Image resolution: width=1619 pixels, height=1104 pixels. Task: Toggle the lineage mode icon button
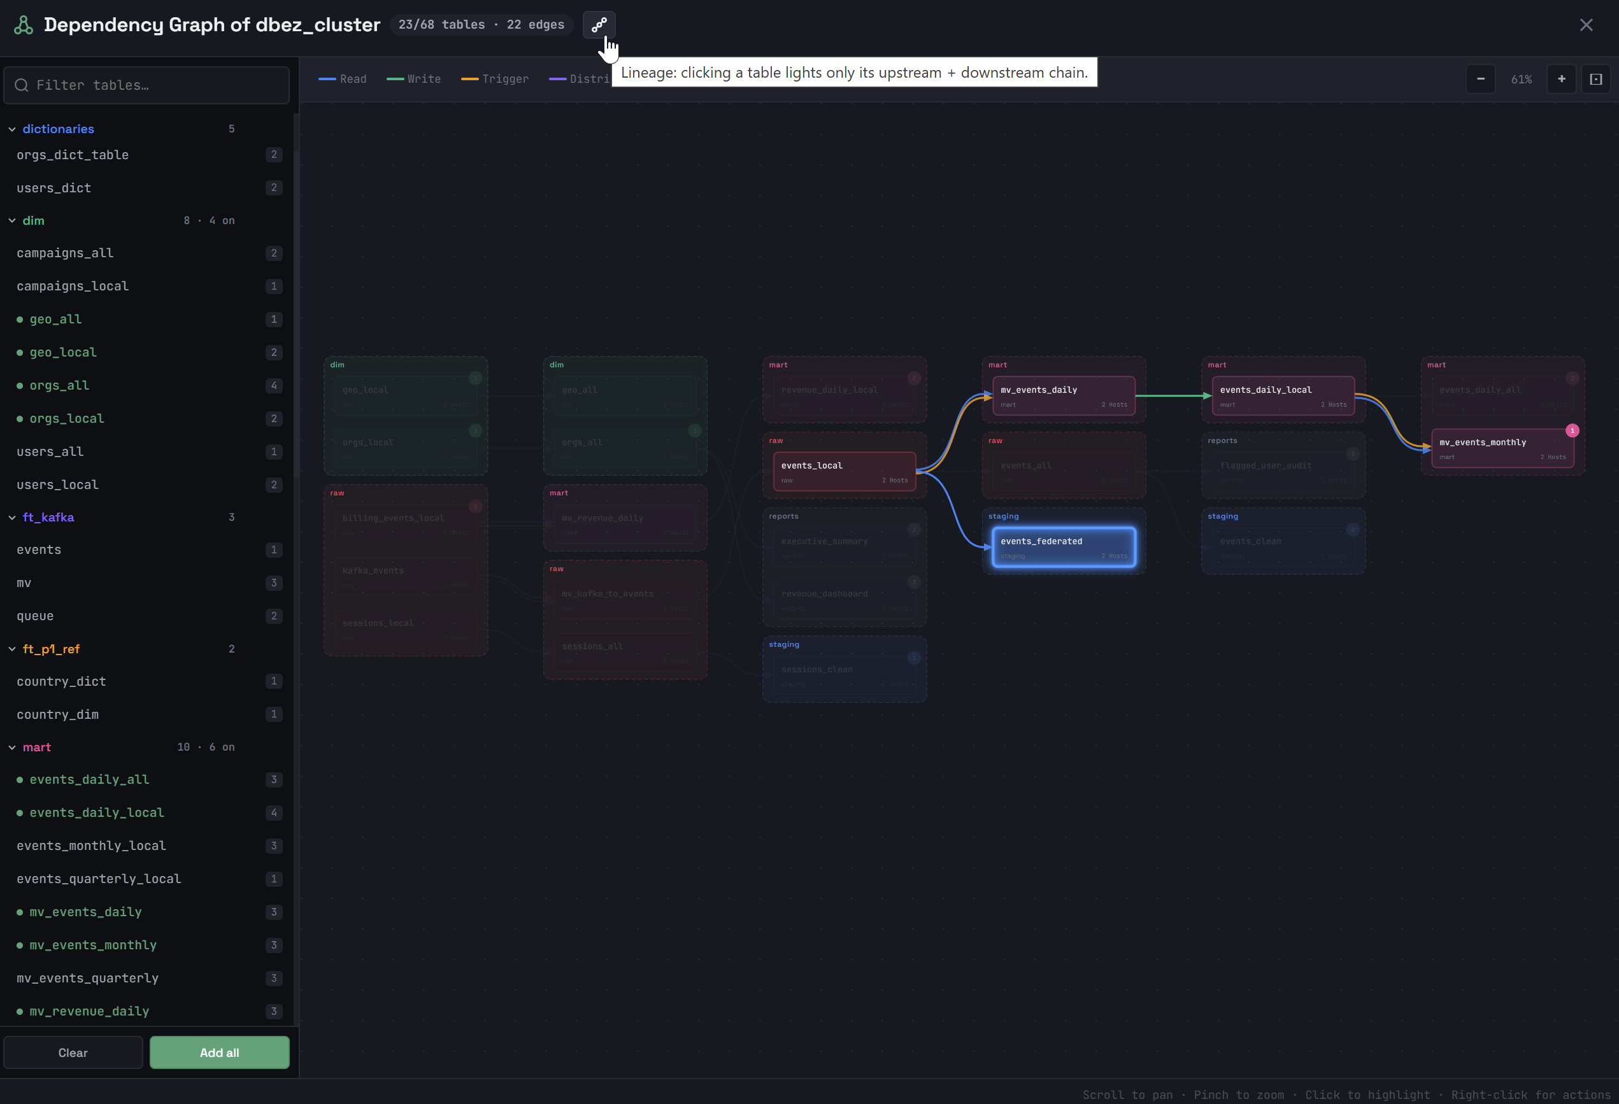point(599,25)
